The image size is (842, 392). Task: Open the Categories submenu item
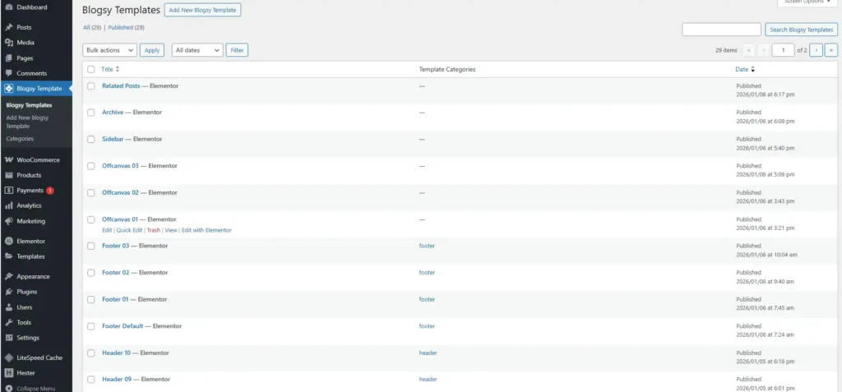pyautogui.click(x=20, y=138)
